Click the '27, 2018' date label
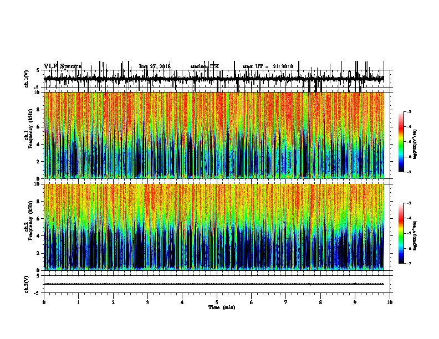Screen dimensions: 439x339 159,66
